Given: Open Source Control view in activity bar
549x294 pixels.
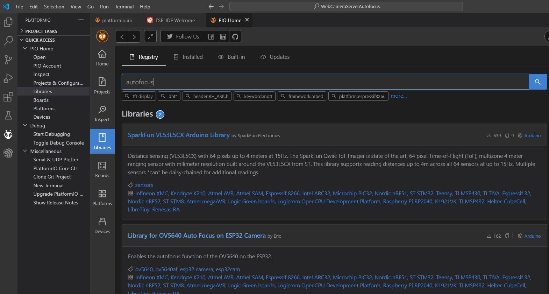Looking at the screenshot, I should [8, 59].
